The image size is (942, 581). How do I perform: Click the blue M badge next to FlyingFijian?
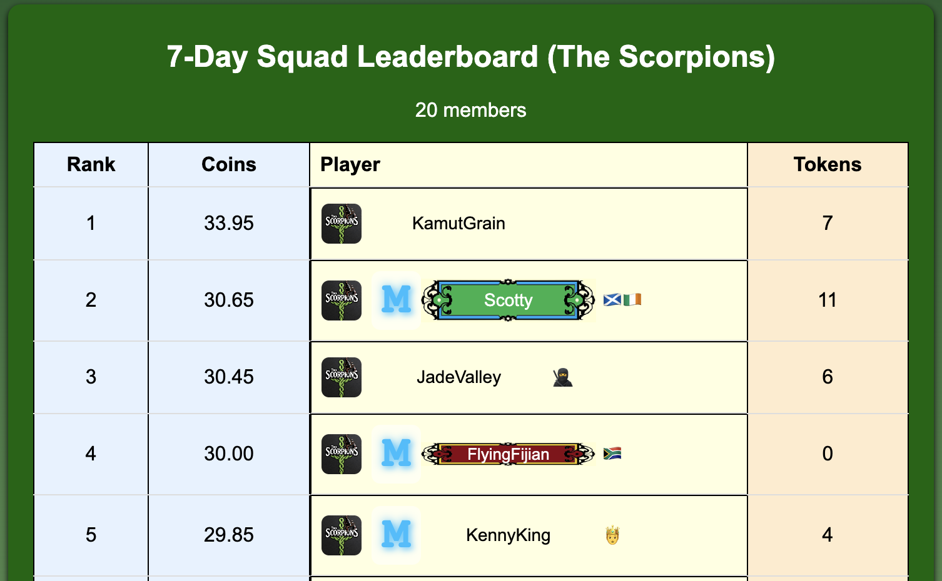click(x=397, y=454)
